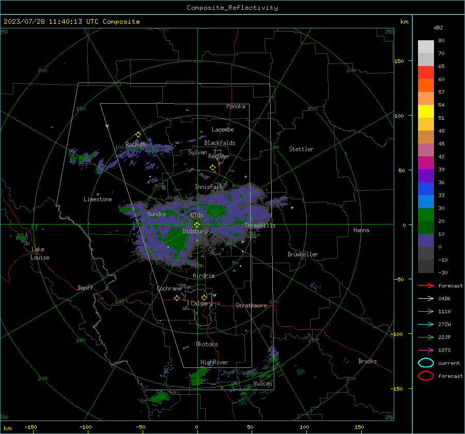Click the dBZ legend heading

coord(438,28)
